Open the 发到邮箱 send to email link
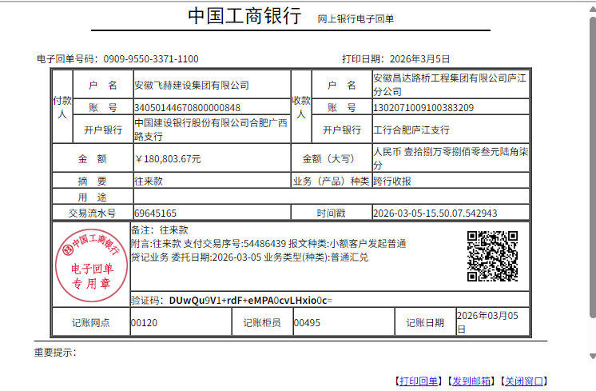Screen dimensions: 596x391 [471, 381]
